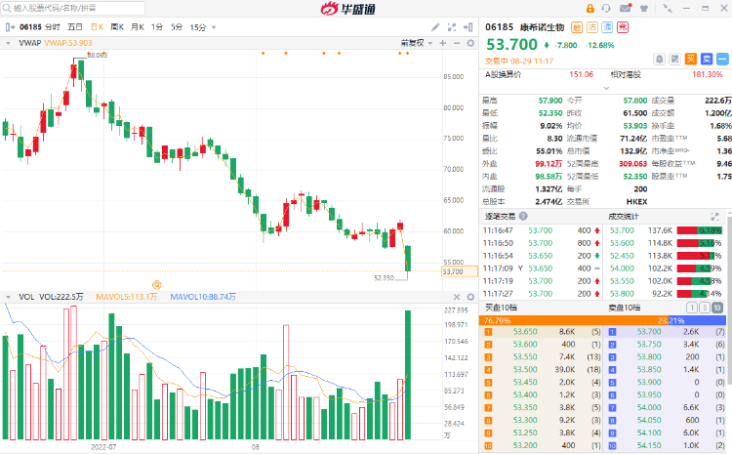Click the 买盘10档 header
The height and width of the screenshot is (454, 732).
[x=501, y=308]
